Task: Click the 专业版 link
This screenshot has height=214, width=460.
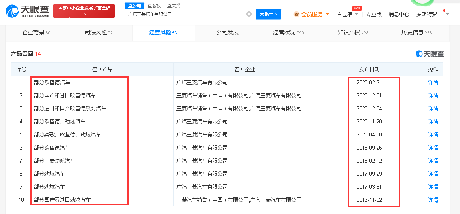Action: (x=374, y=14)
